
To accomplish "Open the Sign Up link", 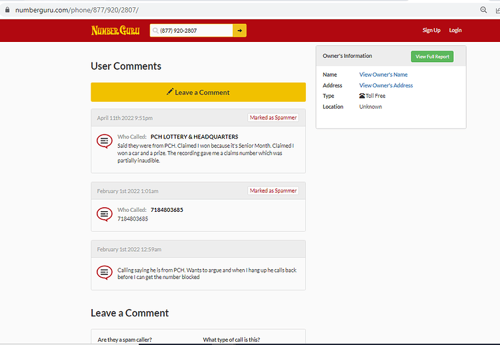I will [431, 30].
